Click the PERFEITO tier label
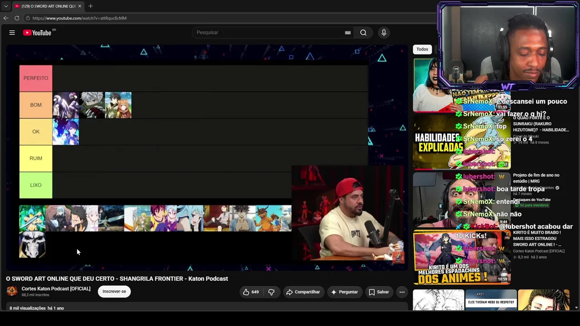The width and height of the screenshot is (580, 326). [x=36, y=78]
